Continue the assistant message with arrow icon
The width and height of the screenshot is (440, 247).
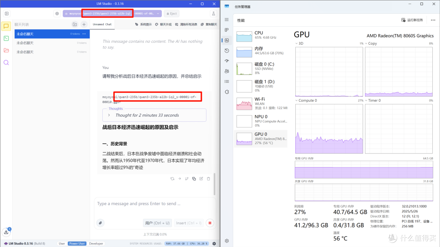180,179
